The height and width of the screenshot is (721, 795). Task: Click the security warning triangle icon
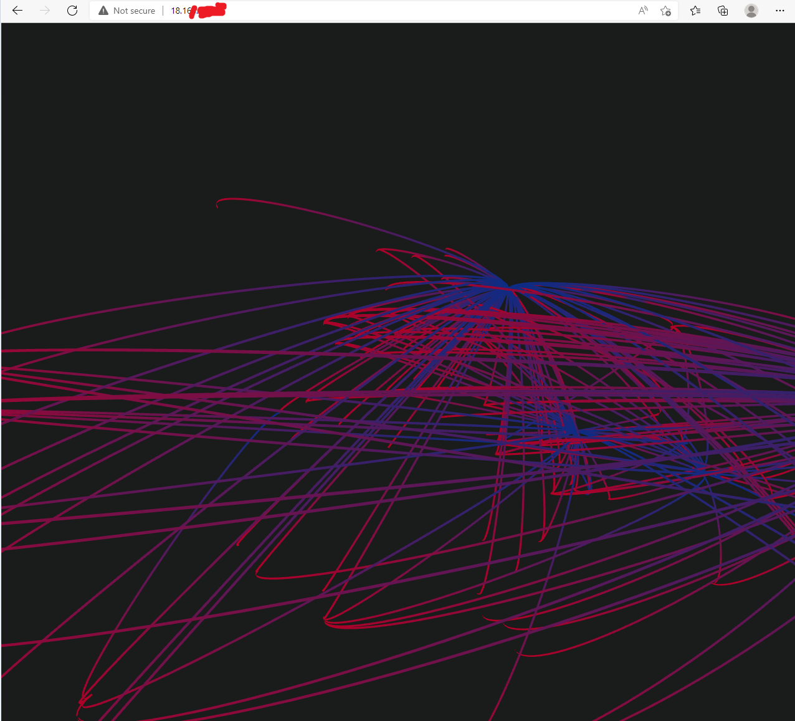[x=103, y=11]
